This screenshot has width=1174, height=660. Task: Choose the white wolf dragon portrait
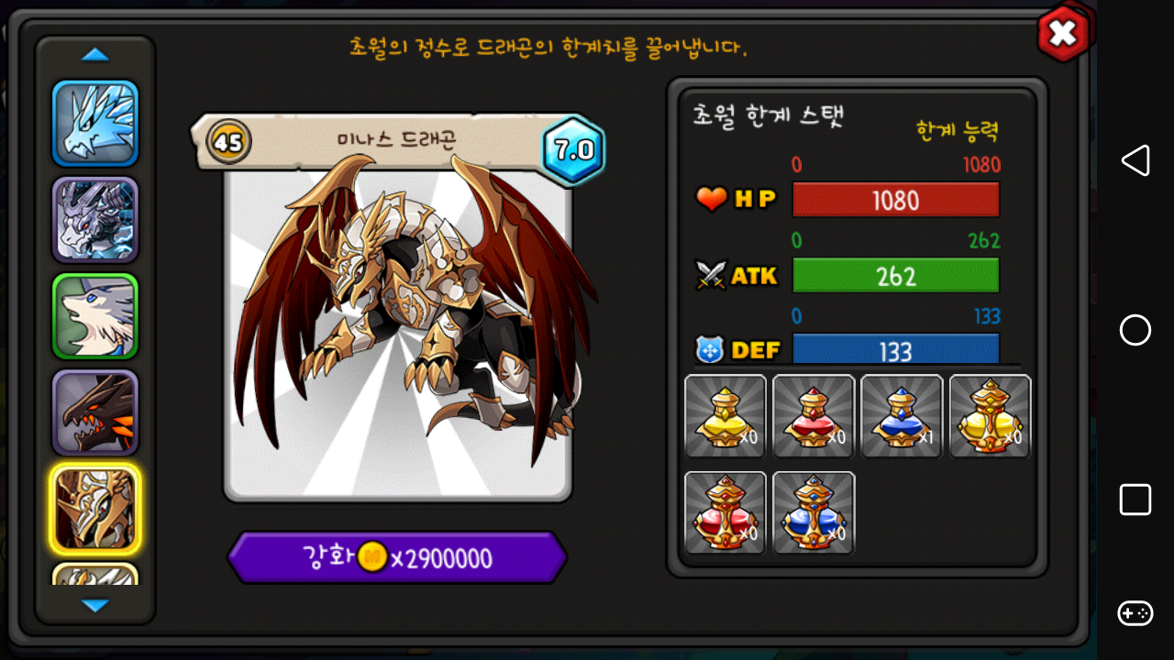[95, 316]
